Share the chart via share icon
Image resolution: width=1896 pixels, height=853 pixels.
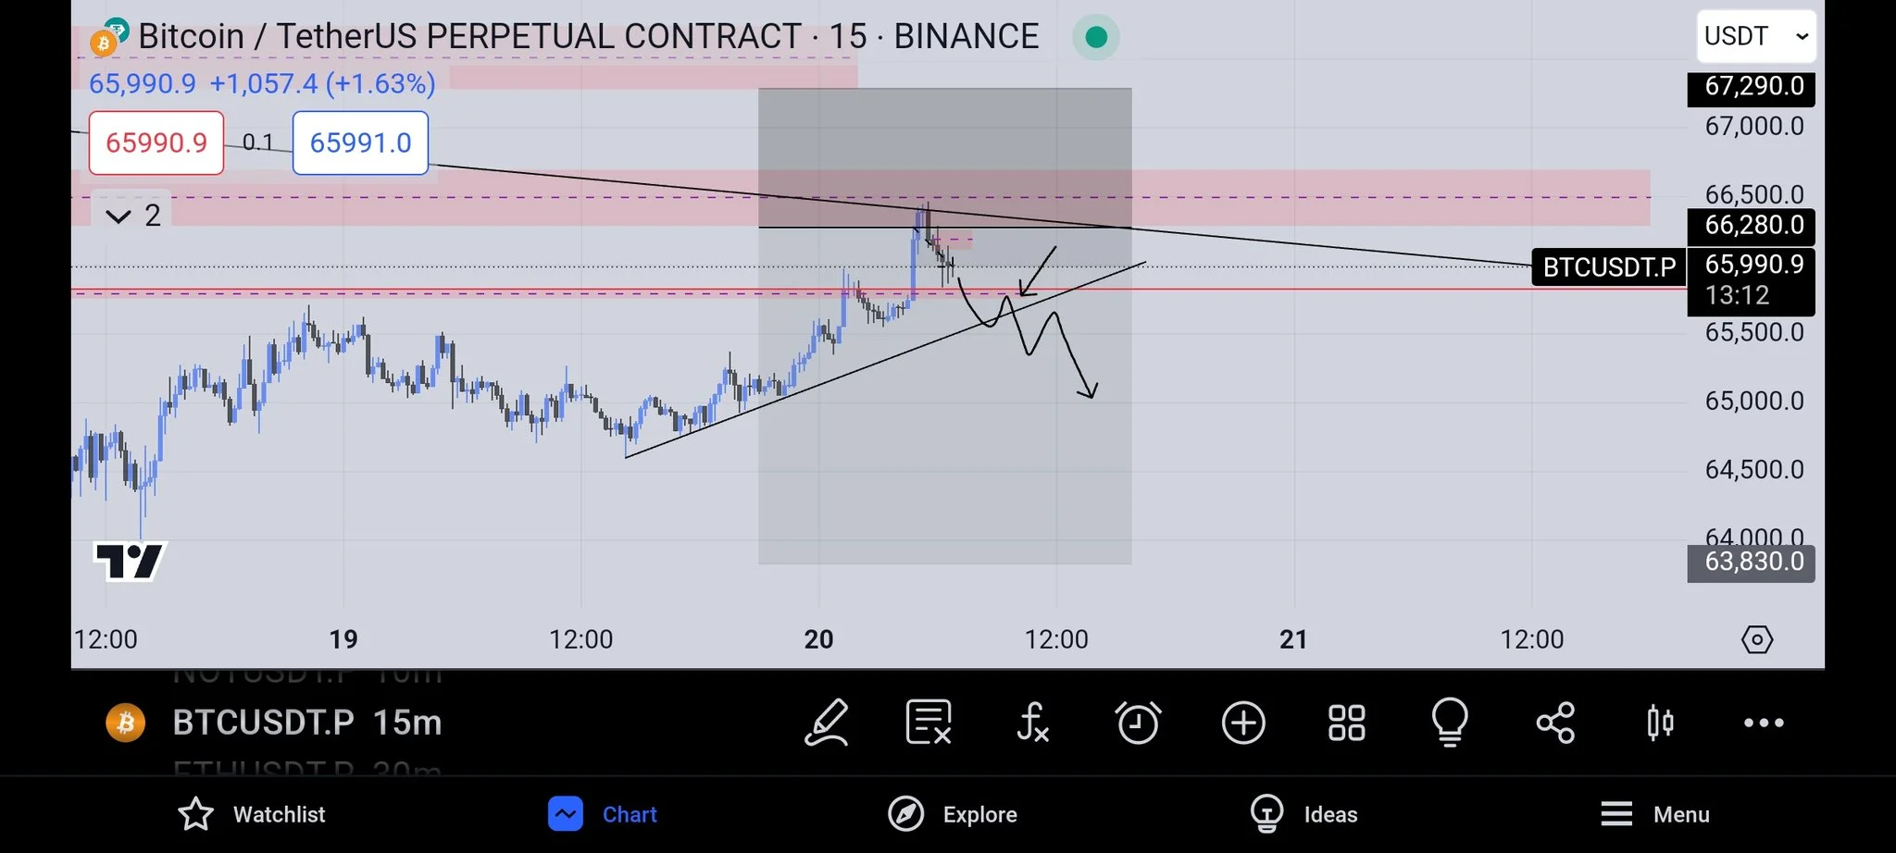pos(1555,723)
